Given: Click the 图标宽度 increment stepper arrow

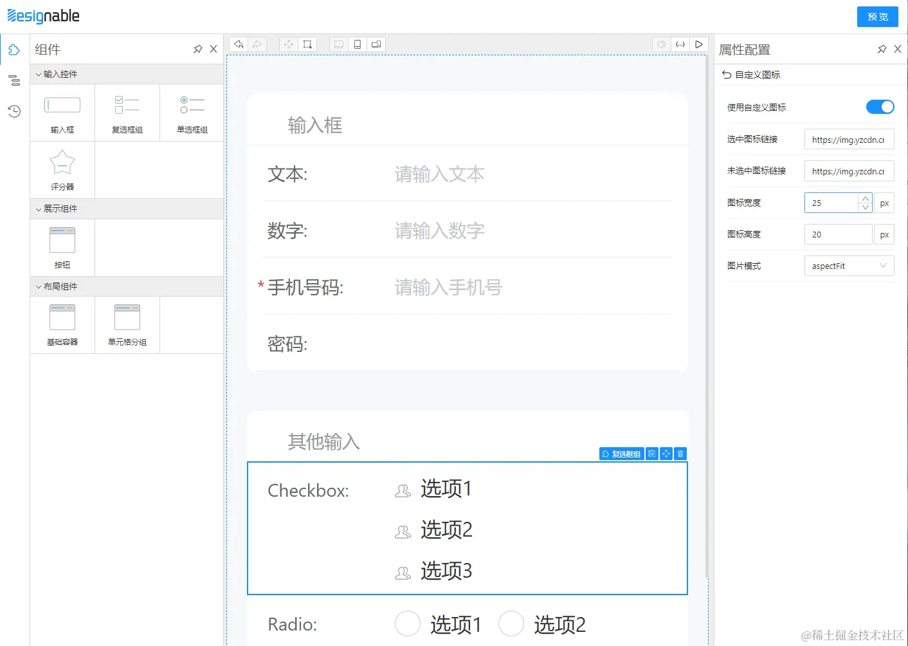Looking at the screenshot, I should (866, 198).
